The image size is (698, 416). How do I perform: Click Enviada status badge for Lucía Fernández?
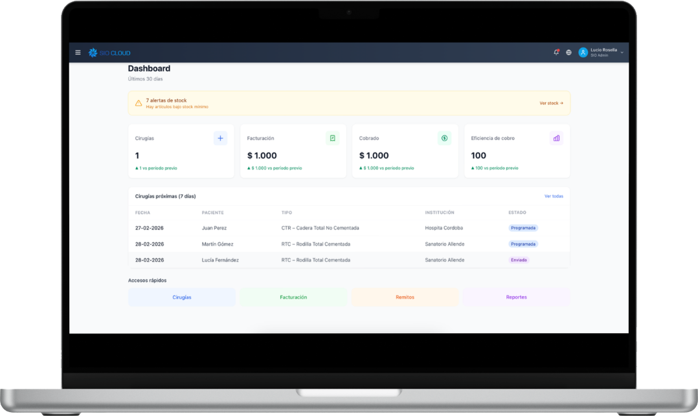[x=519, y=260]
